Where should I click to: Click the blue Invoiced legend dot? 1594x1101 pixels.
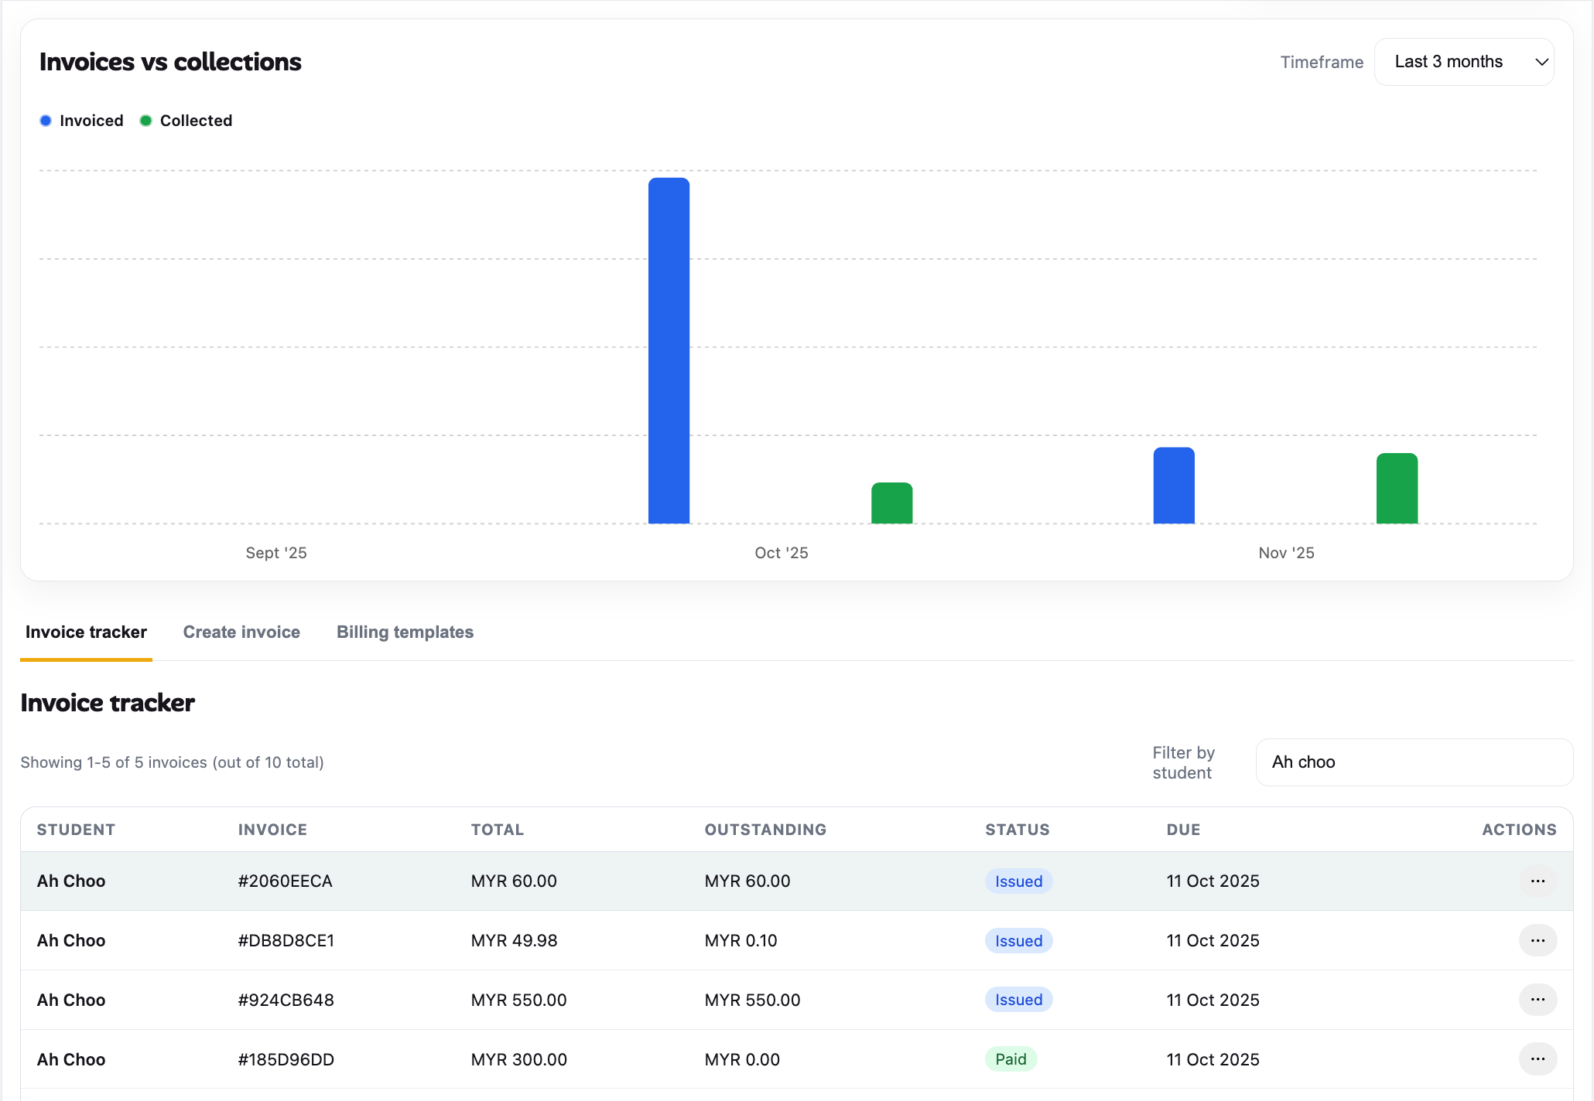[x=45, y=121]
